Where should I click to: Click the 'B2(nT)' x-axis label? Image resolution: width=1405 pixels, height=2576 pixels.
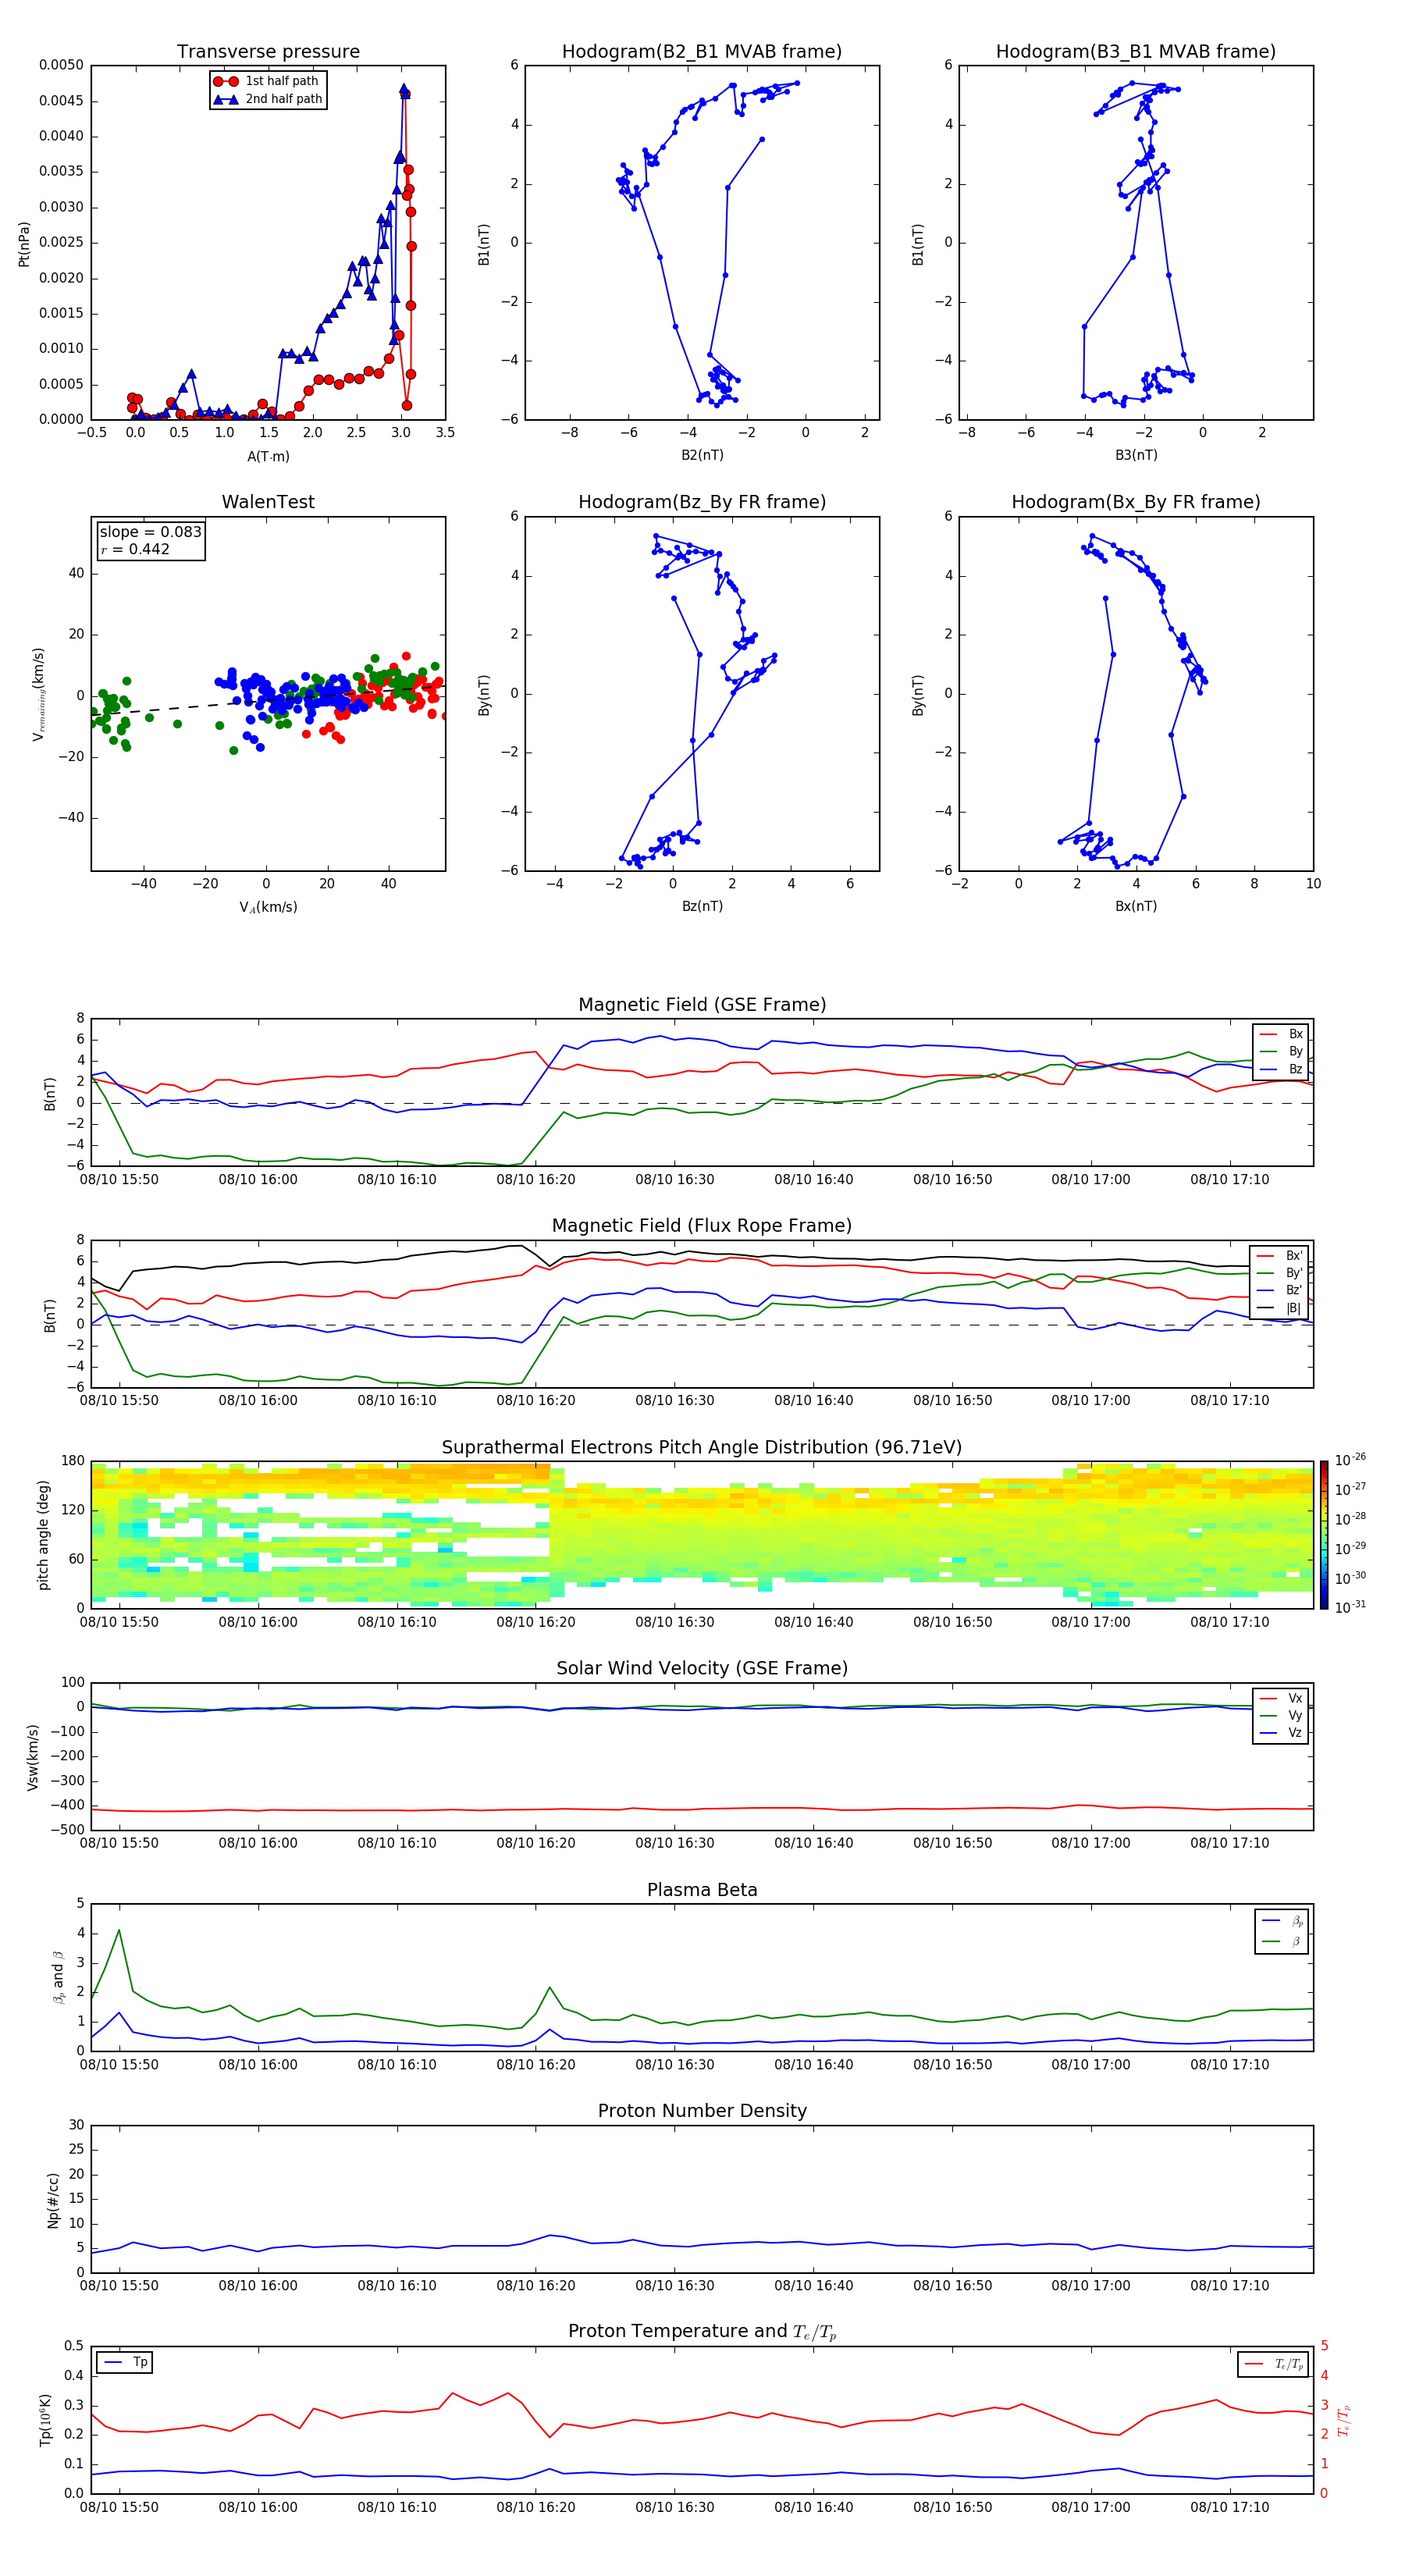702,455
